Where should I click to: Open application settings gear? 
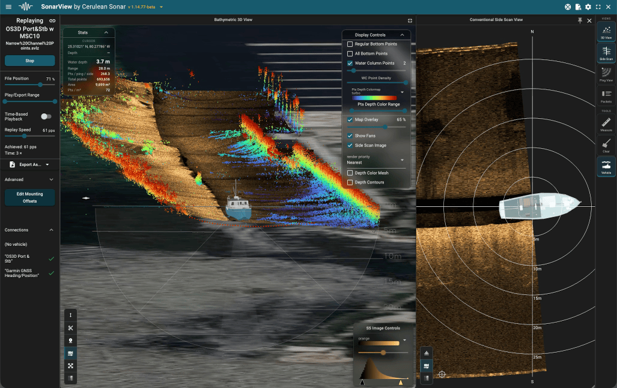pyautogui.click(x=588, y=7)
